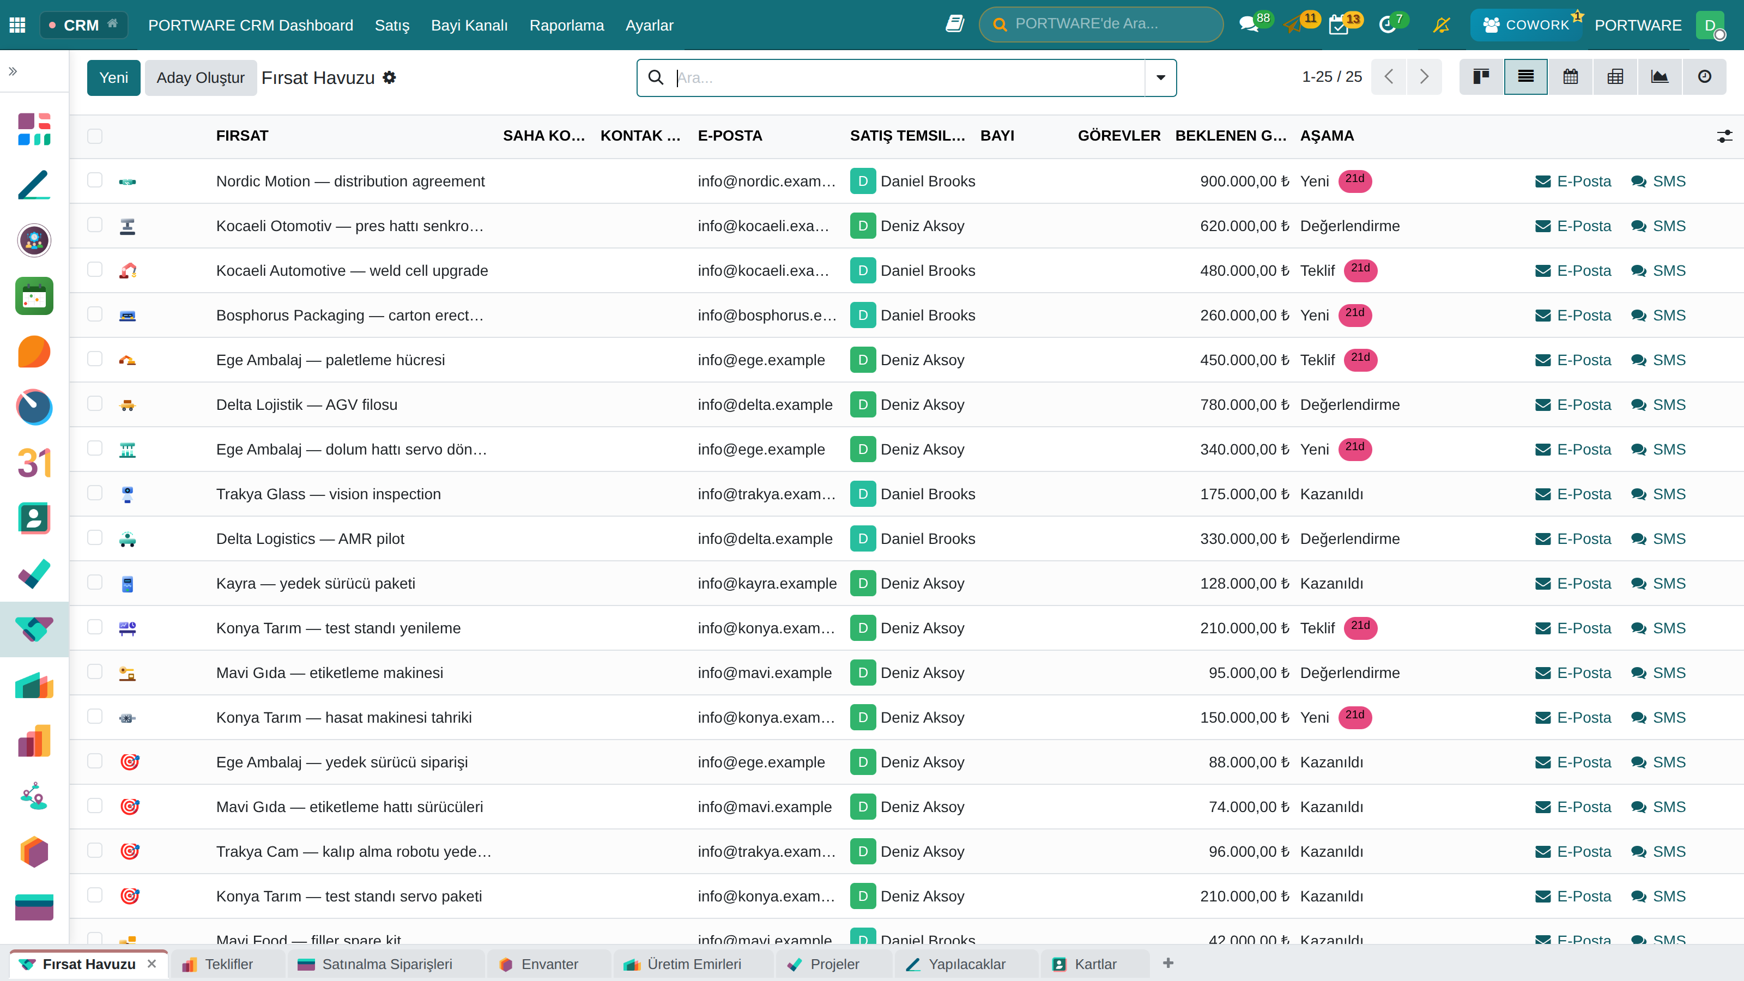Expand the left sidebar chevron
The image size is (1744, 981).
[x=13, y=71]
